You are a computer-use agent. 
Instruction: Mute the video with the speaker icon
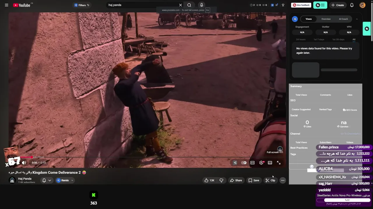(x=24, y=163)
